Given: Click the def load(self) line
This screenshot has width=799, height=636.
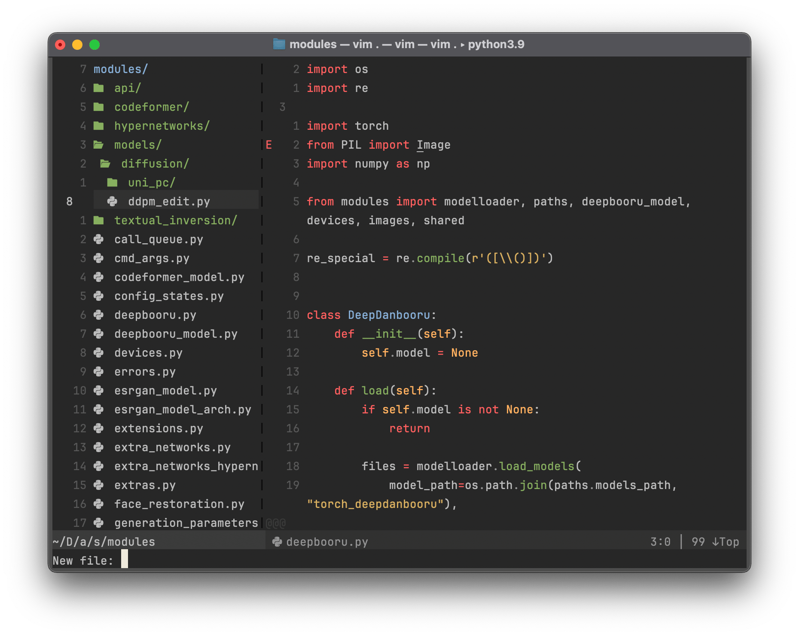Looking at the screenshot, I should [x=385, y=391].
